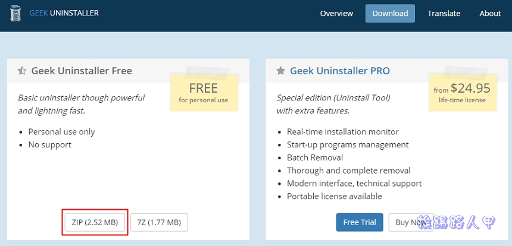Click 'Batch Removal' feature text
The width and height of the screenshot is (512, 246).
pyautogui.click(x=315, y=157)
